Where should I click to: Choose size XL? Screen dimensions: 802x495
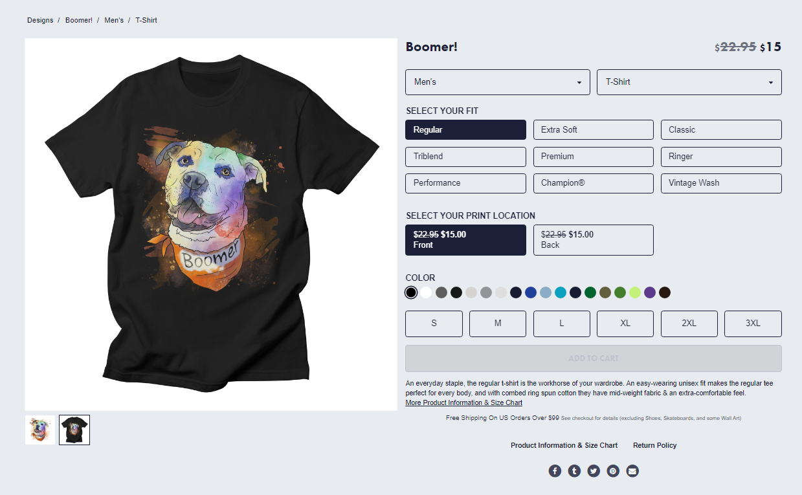pyautogui.click(x=625, y=324)
